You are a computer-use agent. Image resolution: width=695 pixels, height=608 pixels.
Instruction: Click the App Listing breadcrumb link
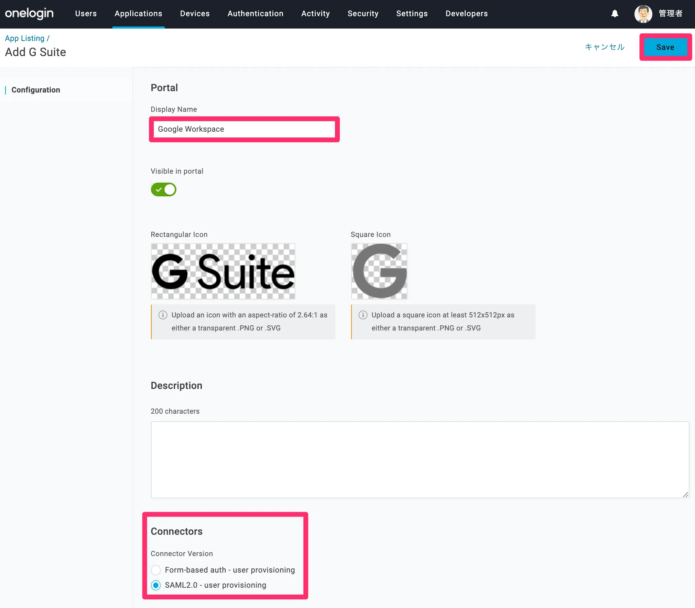(25, 38)
